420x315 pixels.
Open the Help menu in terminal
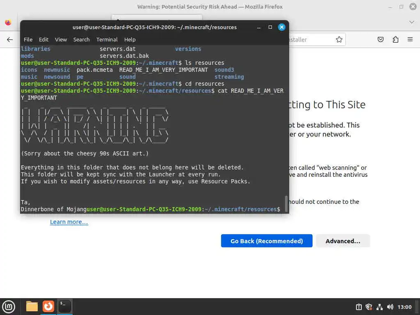point(130,40)
